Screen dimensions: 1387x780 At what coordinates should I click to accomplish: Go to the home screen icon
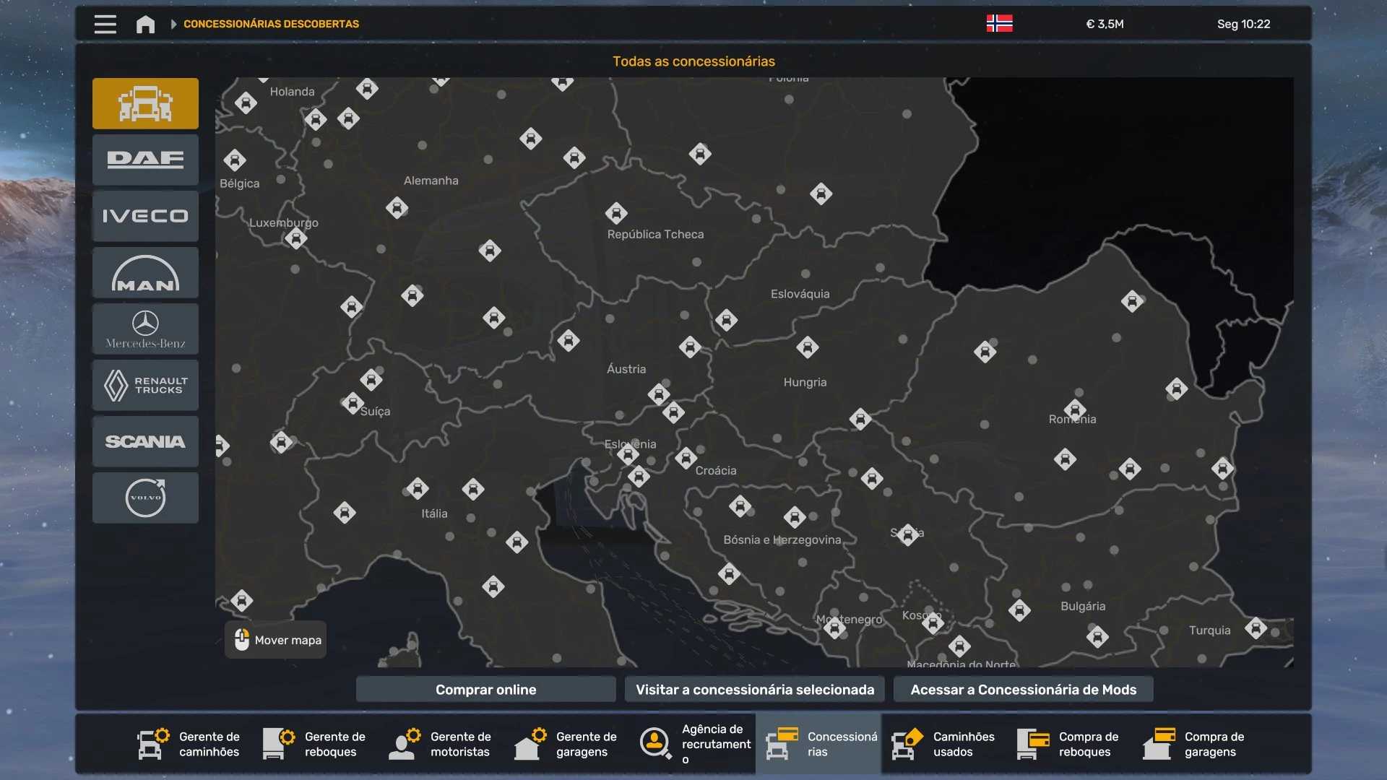[145, 24]
